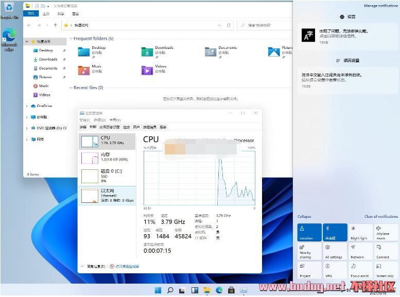Viewport: 400px width, 297px height.
Task: Expand the OneDrive tree node
Action: (27, 106)
